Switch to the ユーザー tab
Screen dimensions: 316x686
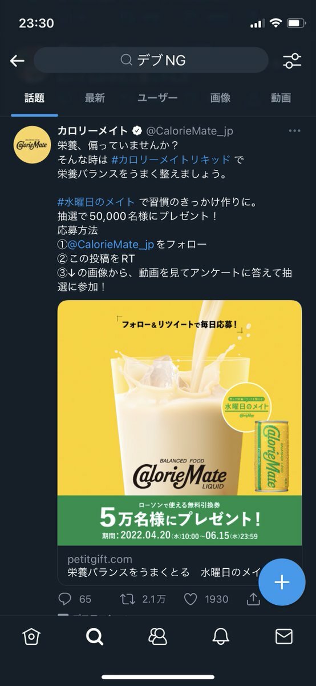[157, 98]
